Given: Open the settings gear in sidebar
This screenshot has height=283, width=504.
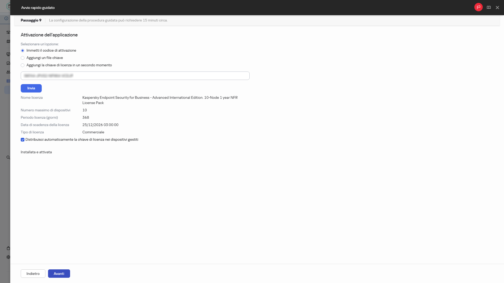Looking at the screenshot, I should tap(8, 257).
